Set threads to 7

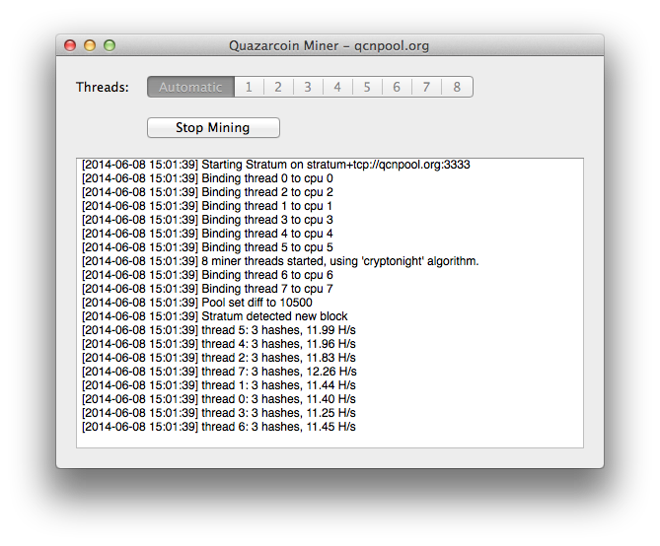pyautogui.click(x=426, y=87)
